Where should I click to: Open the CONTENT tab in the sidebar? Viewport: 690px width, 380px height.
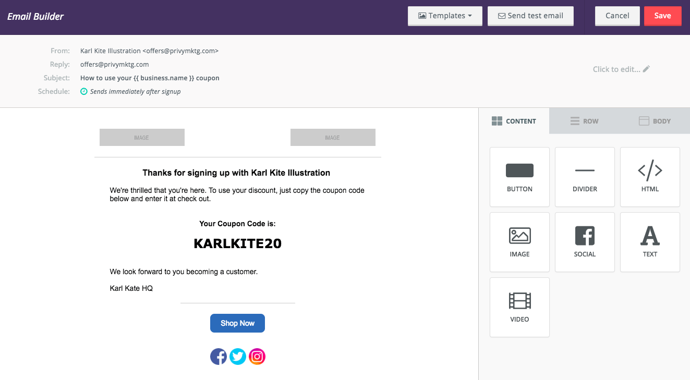pos(514,121)
